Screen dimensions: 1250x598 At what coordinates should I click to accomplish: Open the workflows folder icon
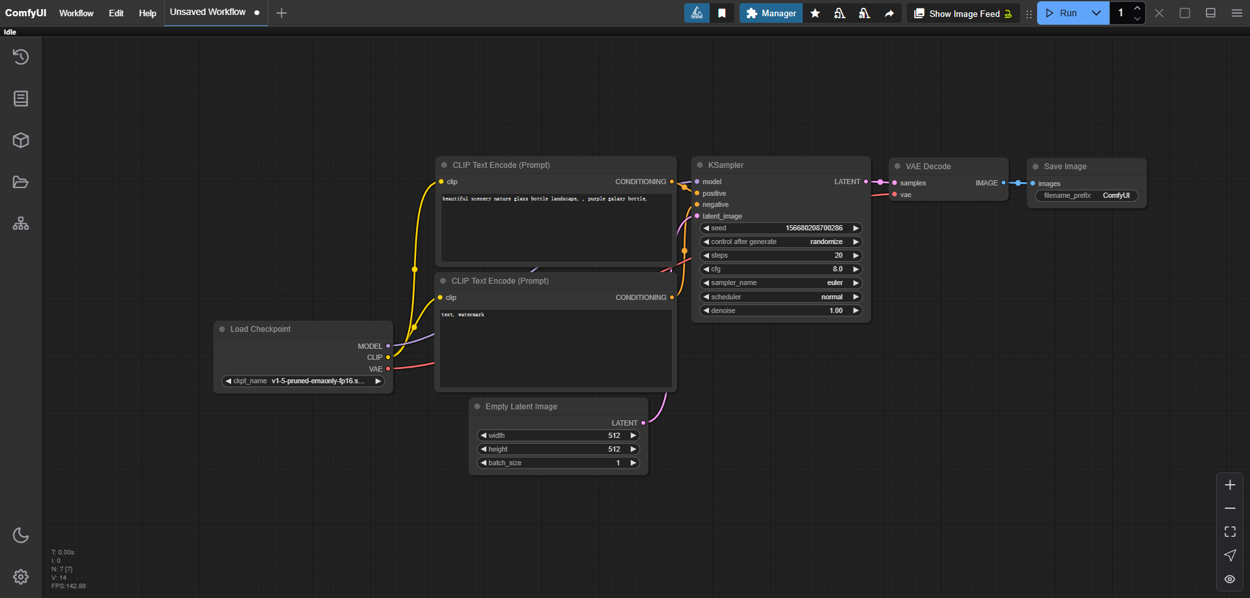tap(21, 182)
